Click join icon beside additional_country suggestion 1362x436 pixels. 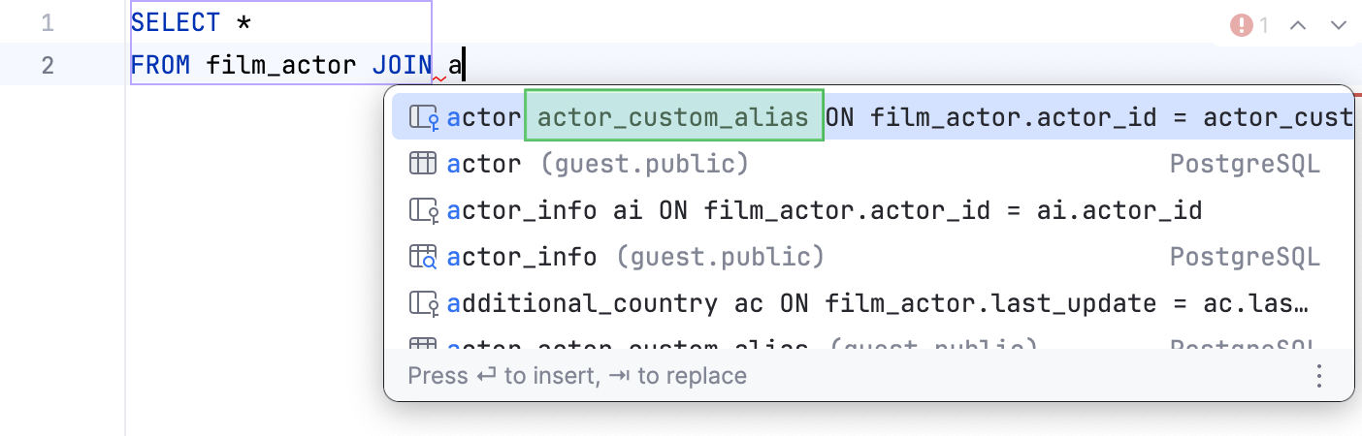click(x=423, y=303)
